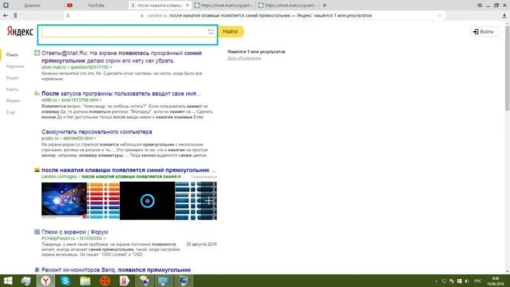Select Карты in left sidebar
This screenshot has width=510, height=287.
(x=12, y=89)
